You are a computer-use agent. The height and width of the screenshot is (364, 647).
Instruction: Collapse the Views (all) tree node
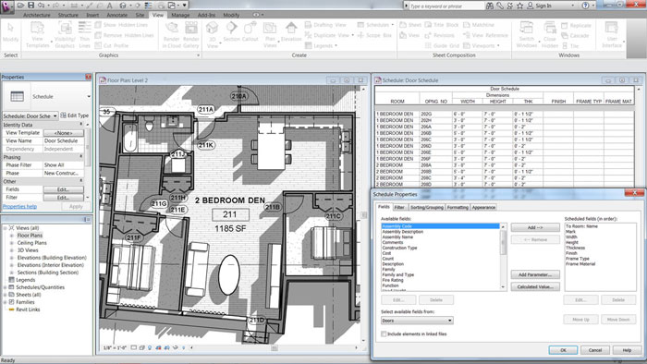tap(5, 228)
